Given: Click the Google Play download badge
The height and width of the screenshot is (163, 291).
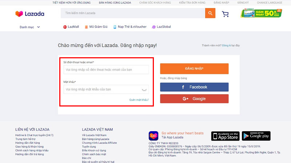Looking at the screenshot, I should (x=256, y=136).
